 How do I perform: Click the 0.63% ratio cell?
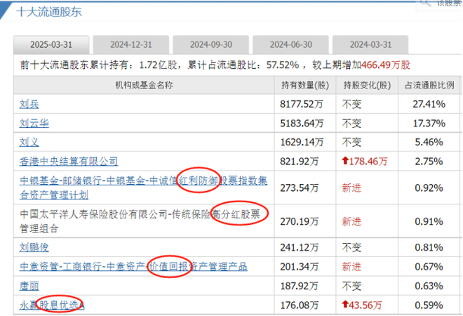tap(429, 286)
